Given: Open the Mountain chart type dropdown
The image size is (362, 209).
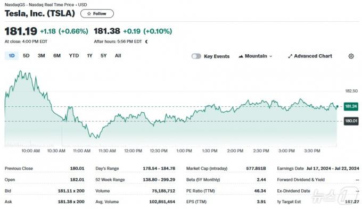Looking at the screenshot, I should coord(256,56).
